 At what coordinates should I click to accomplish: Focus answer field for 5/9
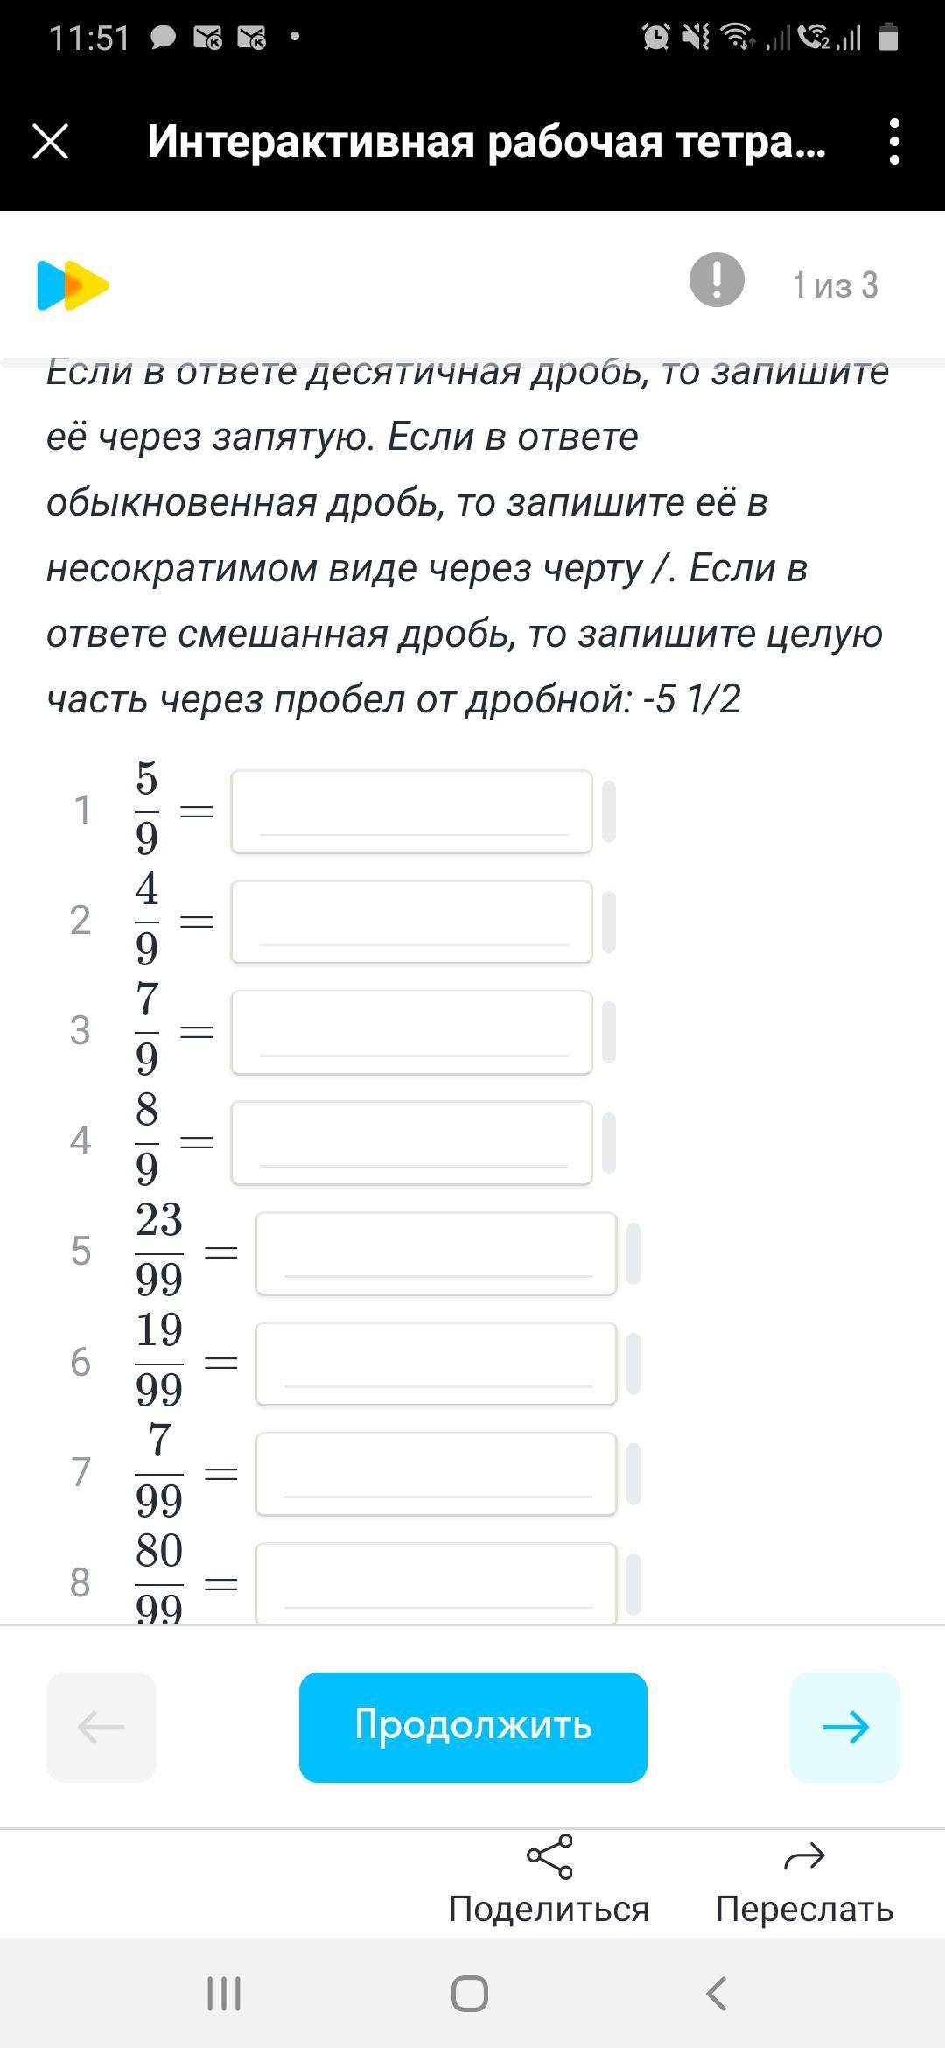[x=411, y=811]
